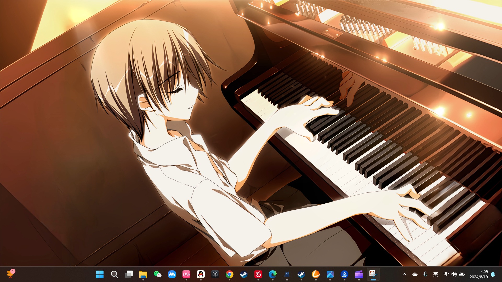502x282 pixels.
Task: Switch input method via 英 indicator
Action: click(x=436, y=274)
